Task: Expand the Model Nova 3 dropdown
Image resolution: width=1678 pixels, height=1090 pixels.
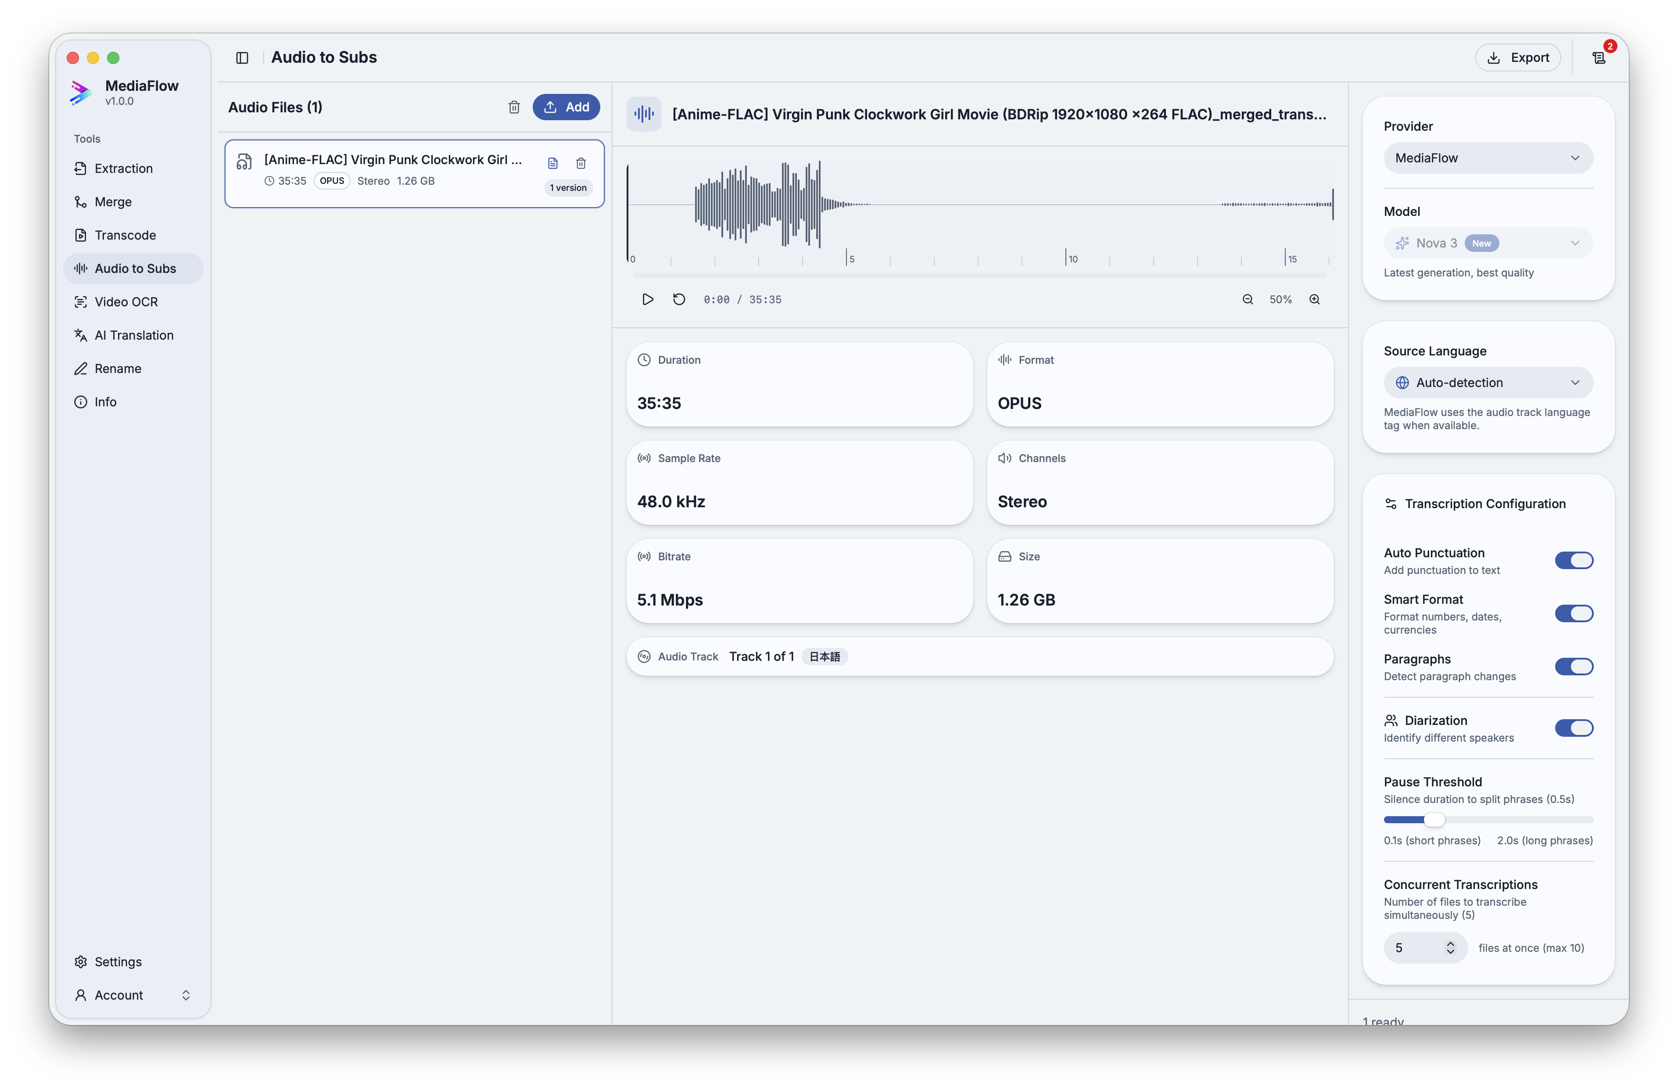Action: pos(1488,243)
